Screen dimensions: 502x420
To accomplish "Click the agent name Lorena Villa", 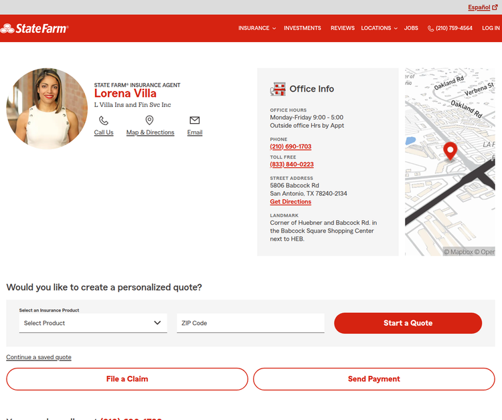I will (x=125, y=94).
